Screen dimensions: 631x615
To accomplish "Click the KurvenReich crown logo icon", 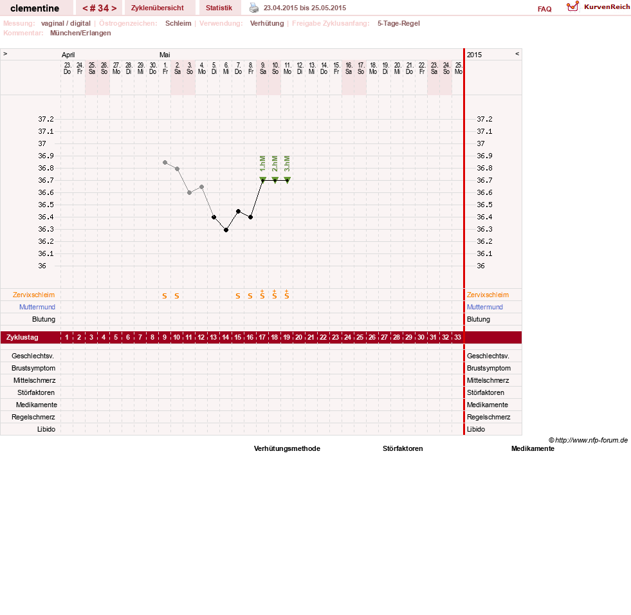I will 572,6.
